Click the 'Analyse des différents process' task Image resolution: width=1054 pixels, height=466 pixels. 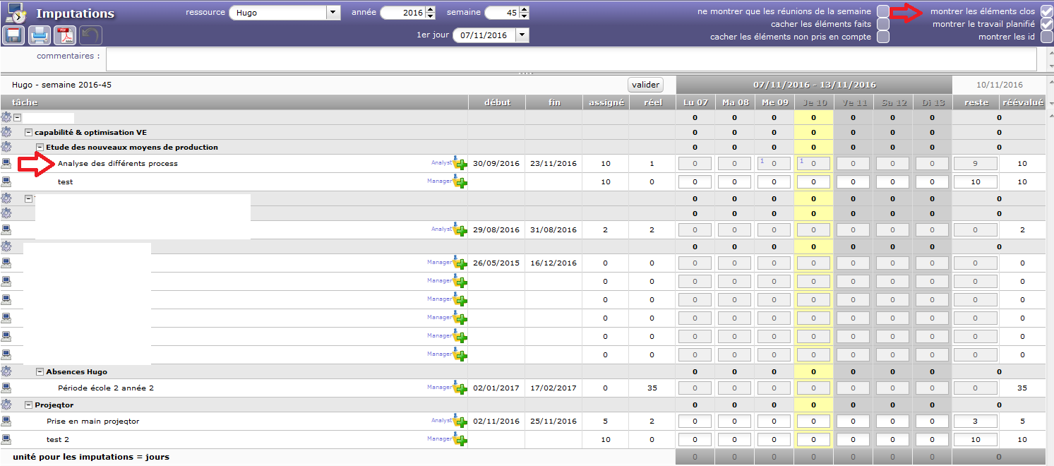[118, 164]
